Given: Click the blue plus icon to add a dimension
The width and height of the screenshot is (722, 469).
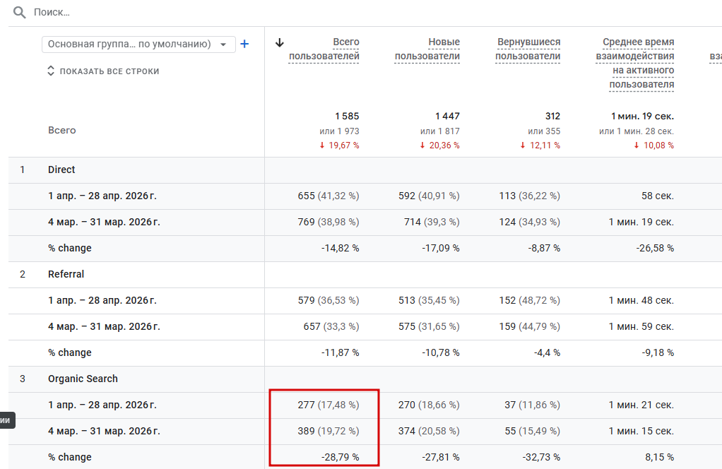Looking at the screenshot, I should tap(244, 44).
